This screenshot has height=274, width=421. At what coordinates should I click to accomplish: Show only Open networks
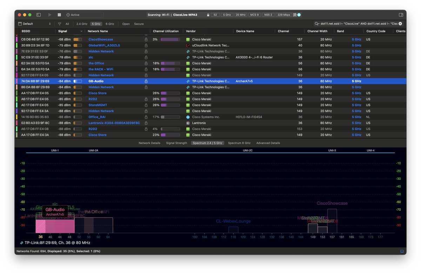pos(126,24)
